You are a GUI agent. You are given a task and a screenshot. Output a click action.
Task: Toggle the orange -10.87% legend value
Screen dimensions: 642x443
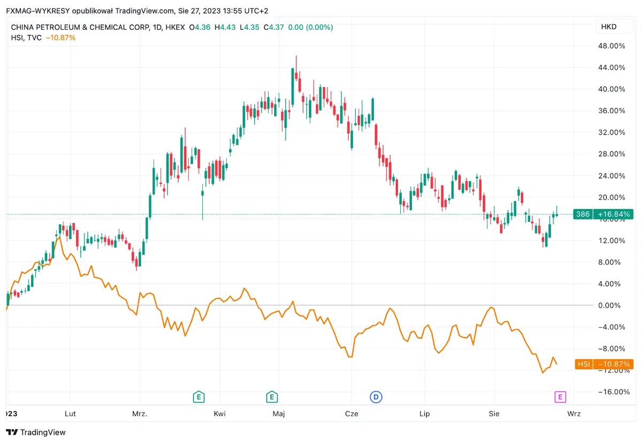[60, 38]
